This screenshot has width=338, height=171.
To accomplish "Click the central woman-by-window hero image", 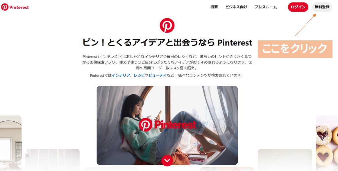I will (167, 125).
